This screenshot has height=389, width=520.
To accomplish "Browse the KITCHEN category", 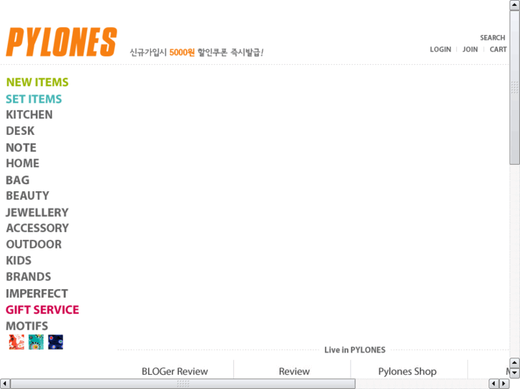I will pos(29,114).
